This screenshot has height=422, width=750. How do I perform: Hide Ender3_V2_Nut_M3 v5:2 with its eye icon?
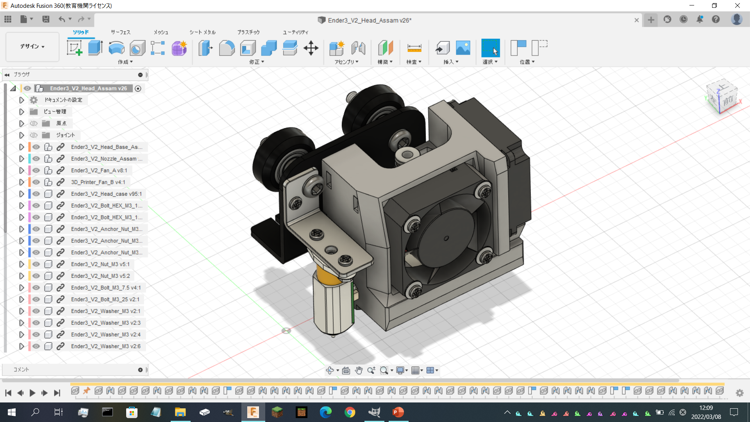36,276
